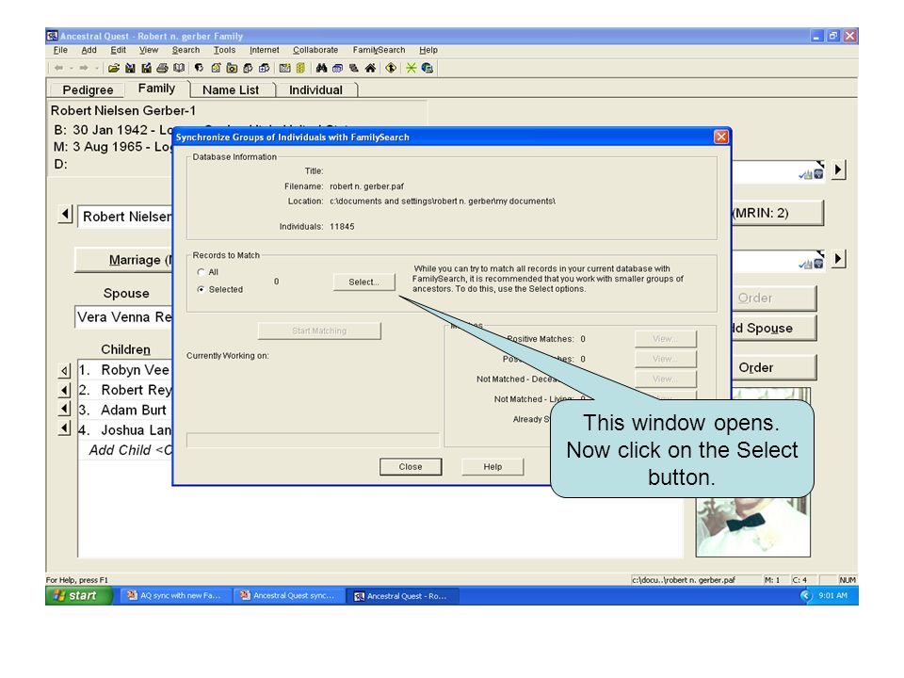Click the Start Matching button
This screenshot has width=904, height=678.
coord(319,331)
